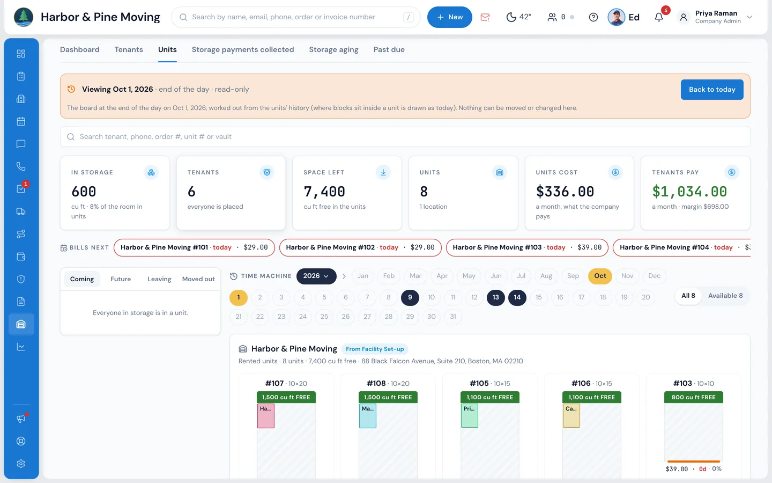The width and height of the screenshot is (772, 483).
Task: Jump to day 9 in Time Machine
Action: [x=410, y=297]
